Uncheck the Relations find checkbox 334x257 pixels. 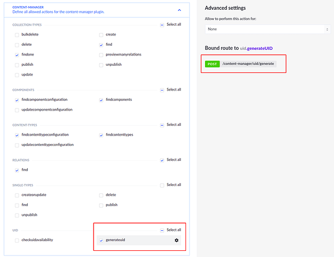tap(17, 170)
